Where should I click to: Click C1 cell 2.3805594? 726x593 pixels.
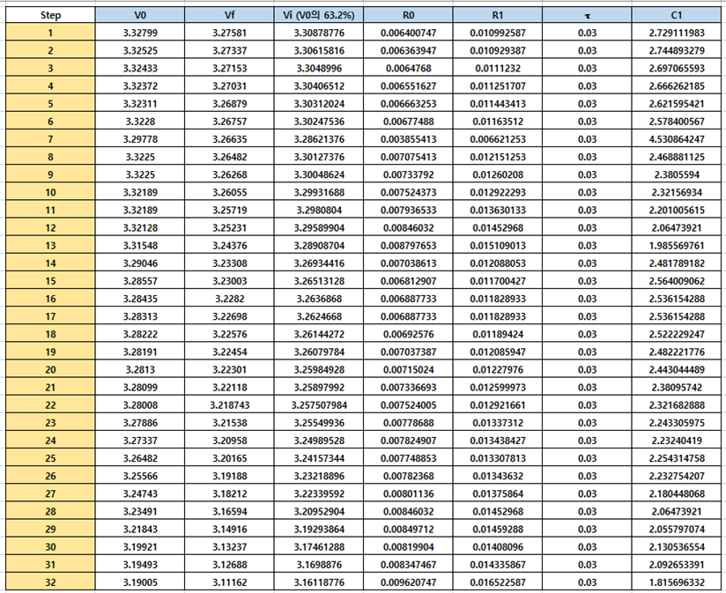click(677, 175)
